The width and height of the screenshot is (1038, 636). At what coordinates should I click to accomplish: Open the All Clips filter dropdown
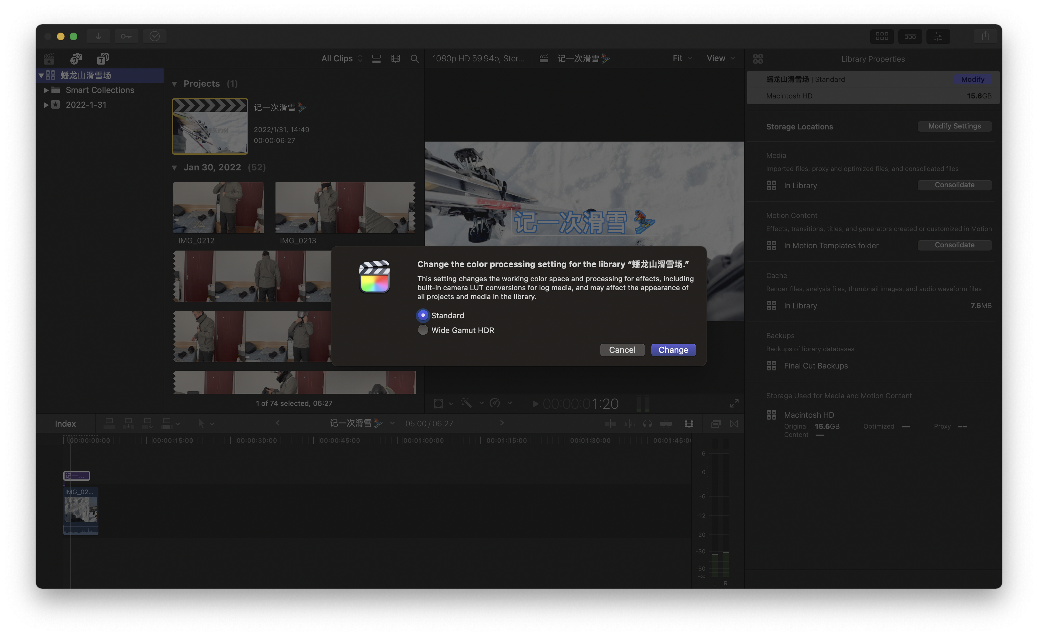[342, 58]
